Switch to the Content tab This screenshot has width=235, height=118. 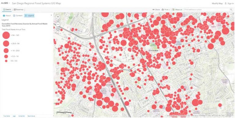pyautogui.click(x=18, y=16)
